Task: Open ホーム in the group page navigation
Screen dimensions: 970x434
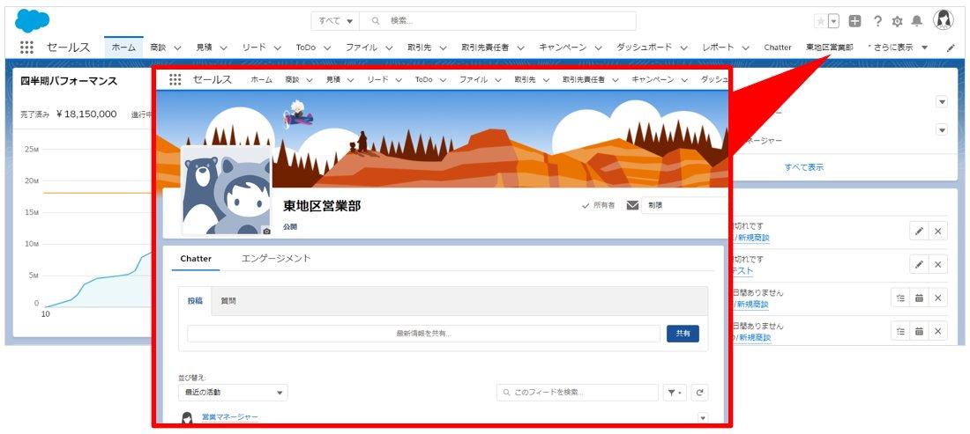Action: pyautogui.click(x=261, y=79)
